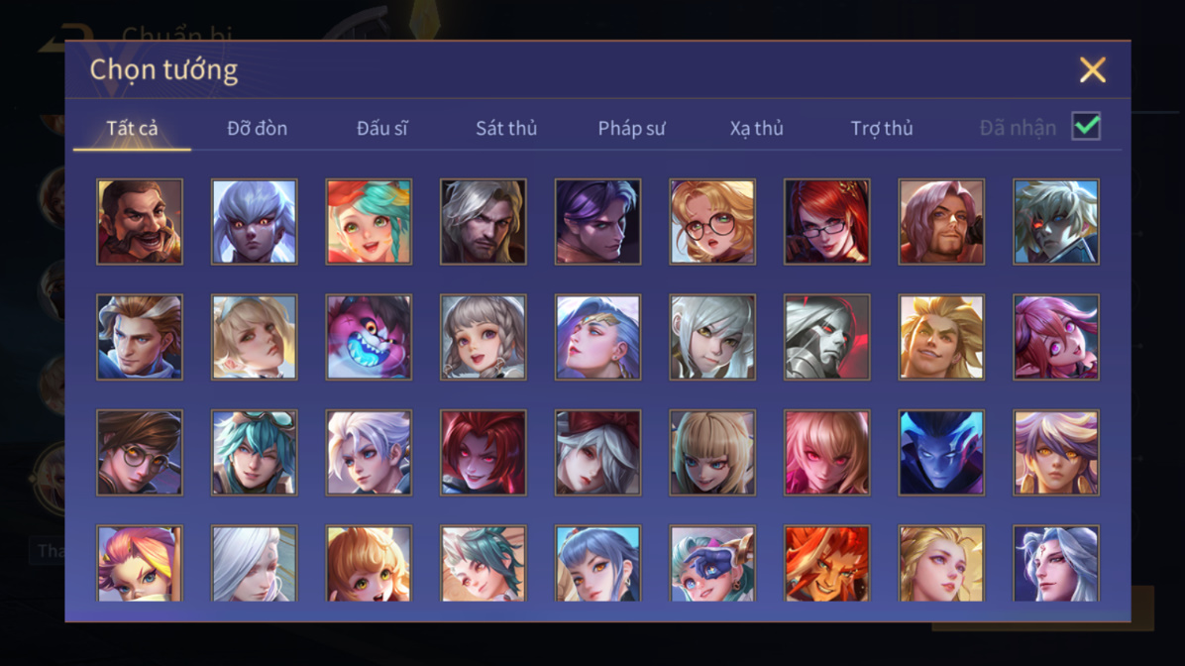Choose the orange fiery lion-faced hero
This screenshot has height=666, width=1185.
[x=826, y=563]
